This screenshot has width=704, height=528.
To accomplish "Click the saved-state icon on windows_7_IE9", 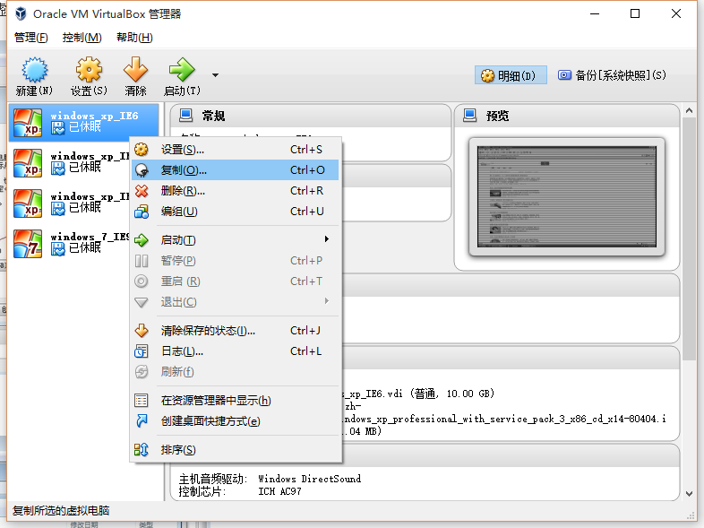I will pos(58,248).
